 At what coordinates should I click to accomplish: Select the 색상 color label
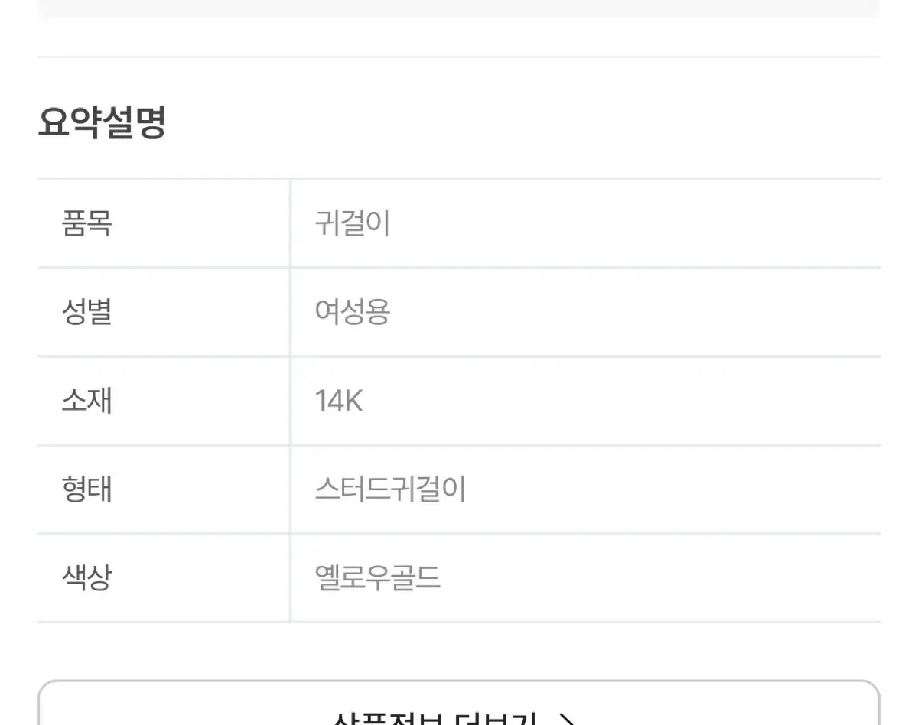[86, 576]
